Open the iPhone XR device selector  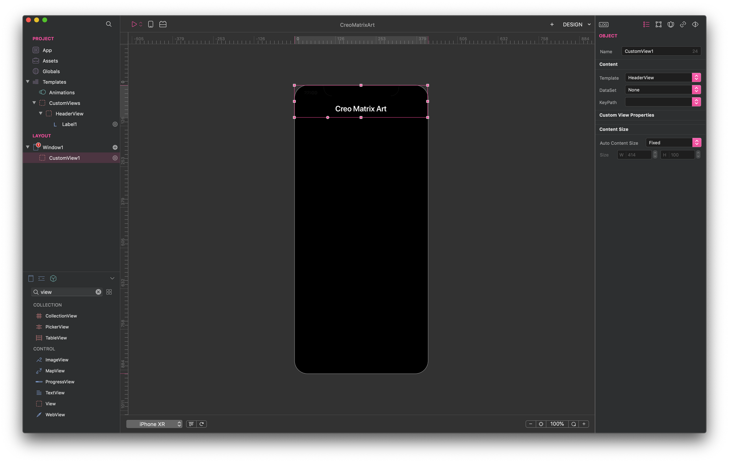(154, 424)
